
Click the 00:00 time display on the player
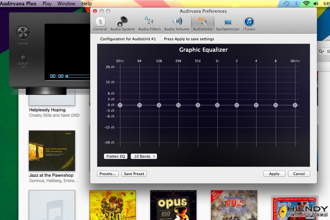point(57,76)
